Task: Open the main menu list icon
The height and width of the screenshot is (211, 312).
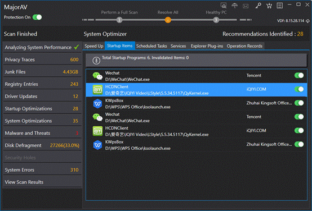Action: tap(279, 6)
